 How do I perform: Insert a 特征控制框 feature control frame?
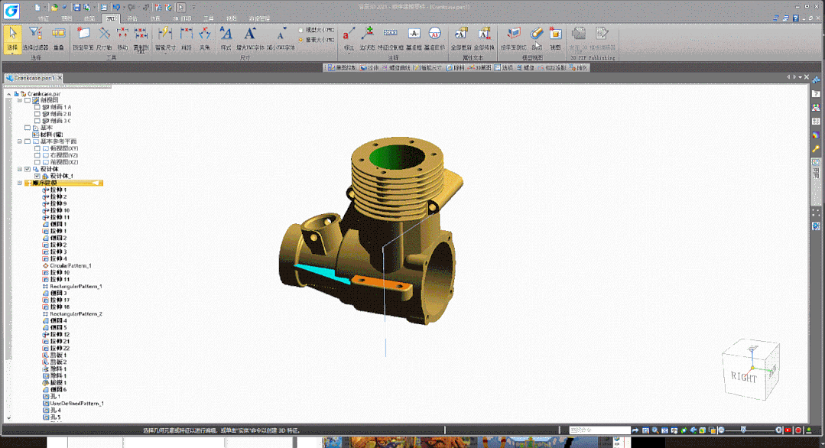coord(391,38)
